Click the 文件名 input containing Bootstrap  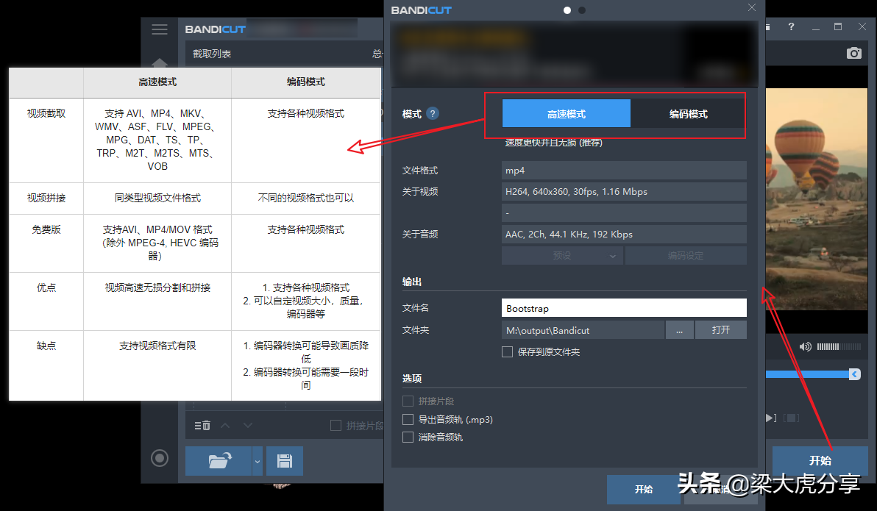[624, 308]
